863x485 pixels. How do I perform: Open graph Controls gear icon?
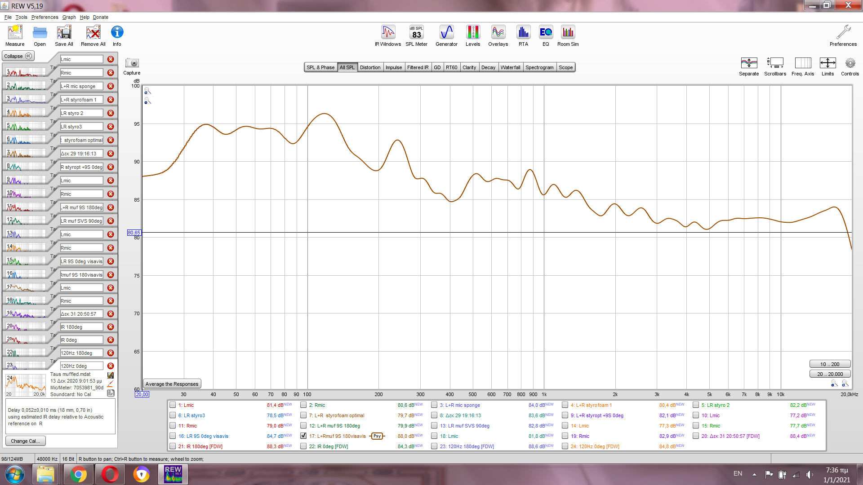tap(850, 63)
